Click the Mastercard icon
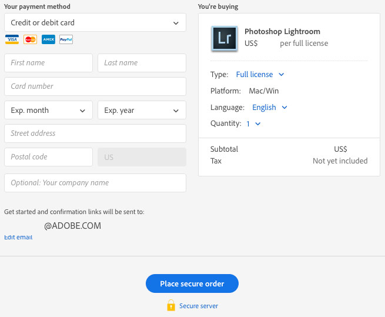385x317 pixels. [30, 39]
